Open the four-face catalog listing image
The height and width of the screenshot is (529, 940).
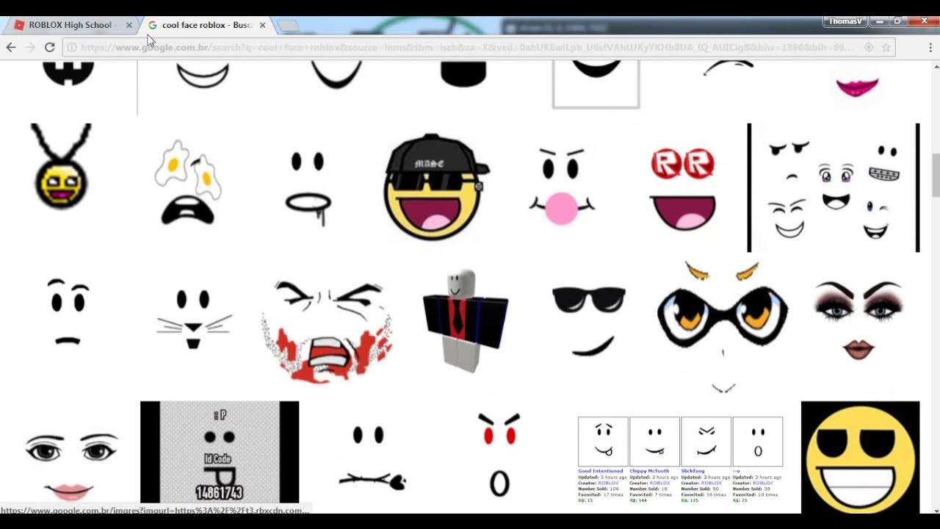pos(680,460)
